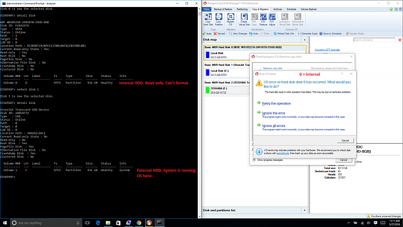Select Local Disk partition on Hard Disk 0
Screen dimensions: 403x227
tap(227, 55)
